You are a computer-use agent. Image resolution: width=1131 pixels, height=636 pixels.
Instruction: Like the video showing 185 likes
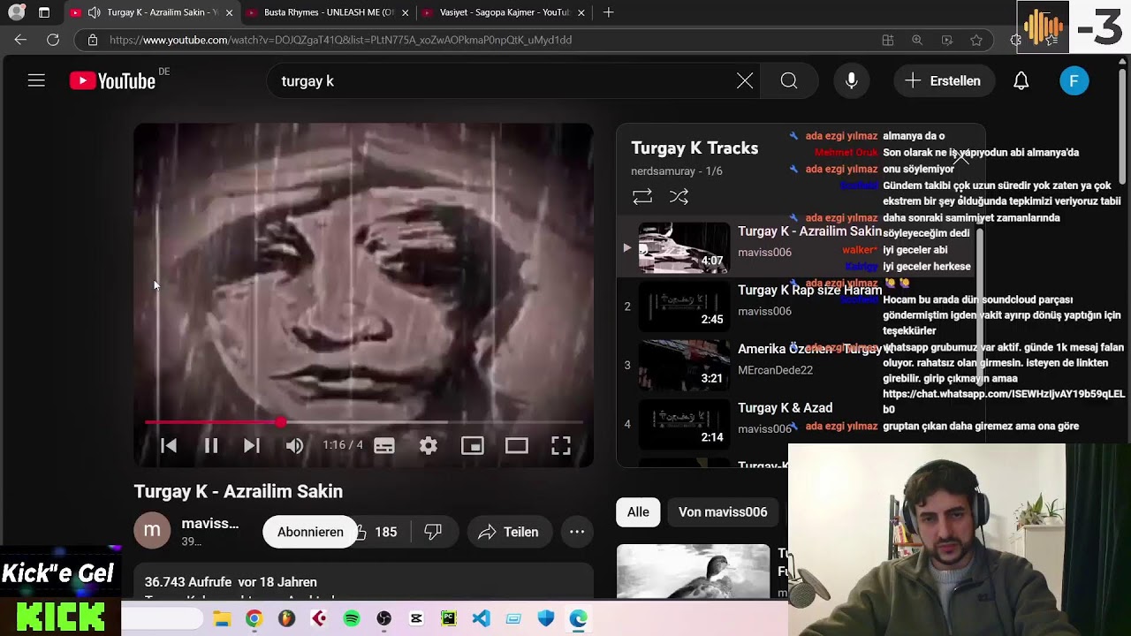(376, 532)
